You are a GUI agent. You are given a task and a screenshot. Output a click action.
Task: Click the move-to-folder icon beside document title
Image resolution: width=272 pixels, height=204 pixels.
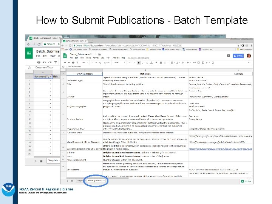coord(100,54)
